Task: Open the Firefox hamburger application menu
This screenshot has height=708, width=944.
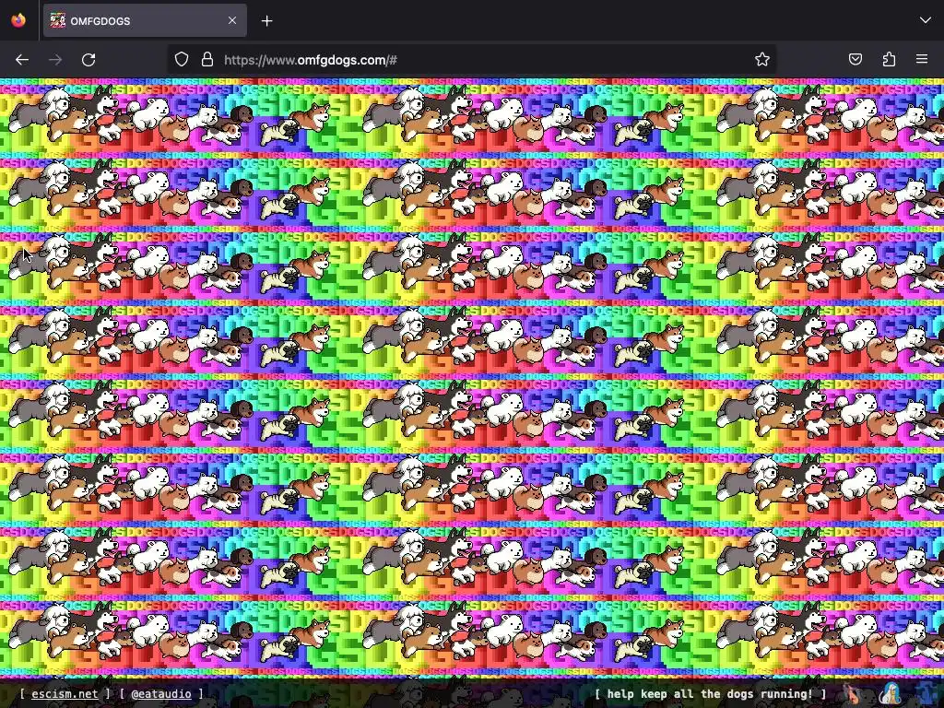Action: point(922,59)
